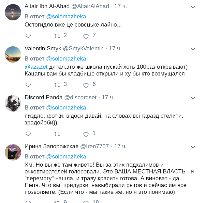206x203 pixels.
Task: Visit @discordset profile handle
Action: tap(80, 97)
